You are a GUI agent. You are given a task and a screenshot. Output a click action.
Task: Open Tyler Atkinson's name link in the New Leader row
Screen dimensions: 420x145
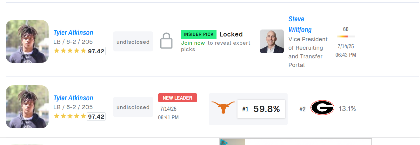tap(73, 98)
